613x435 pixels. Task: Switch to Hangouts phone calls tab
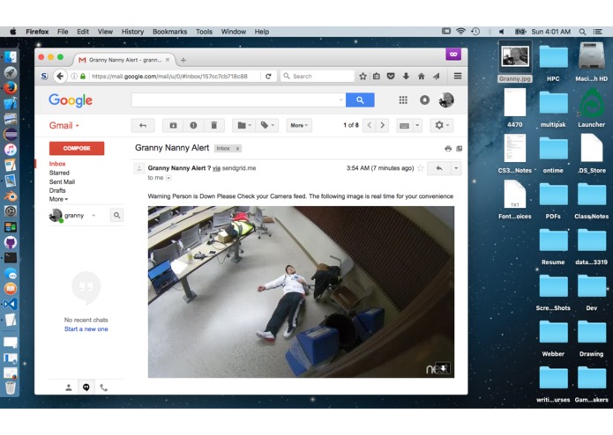pos(103,387)
